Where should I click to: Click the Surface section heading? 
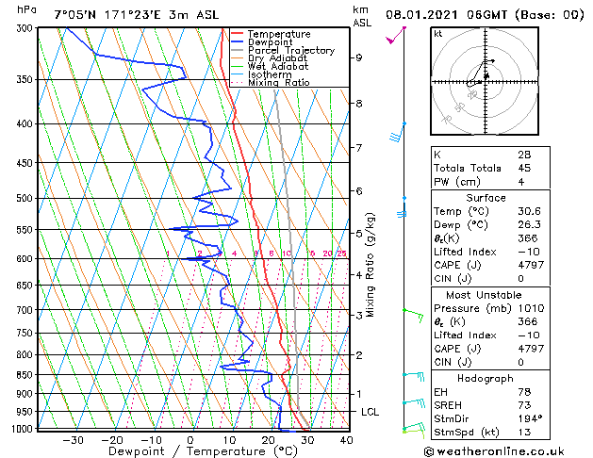pyautogui.click(x=486, y=198)
